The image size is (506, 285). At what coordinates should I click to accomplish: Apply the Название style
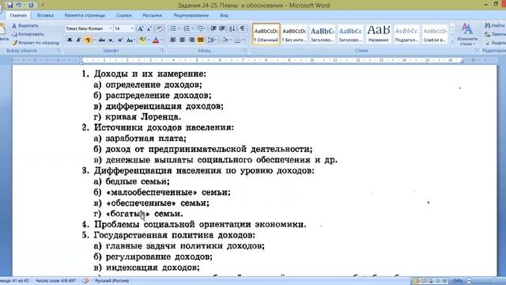click(x=379, y=34)
